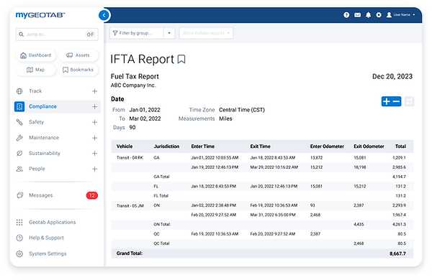Open the settings gear icon in header
Viewport: 432px width, 280px height.
tap(379, 15)
